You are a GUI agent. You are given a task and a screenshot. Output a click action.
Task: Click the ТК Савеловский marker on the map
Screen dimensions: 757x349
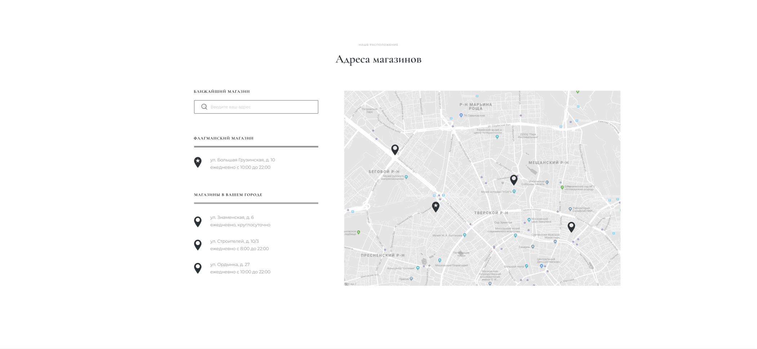click(x=461, y=115)
